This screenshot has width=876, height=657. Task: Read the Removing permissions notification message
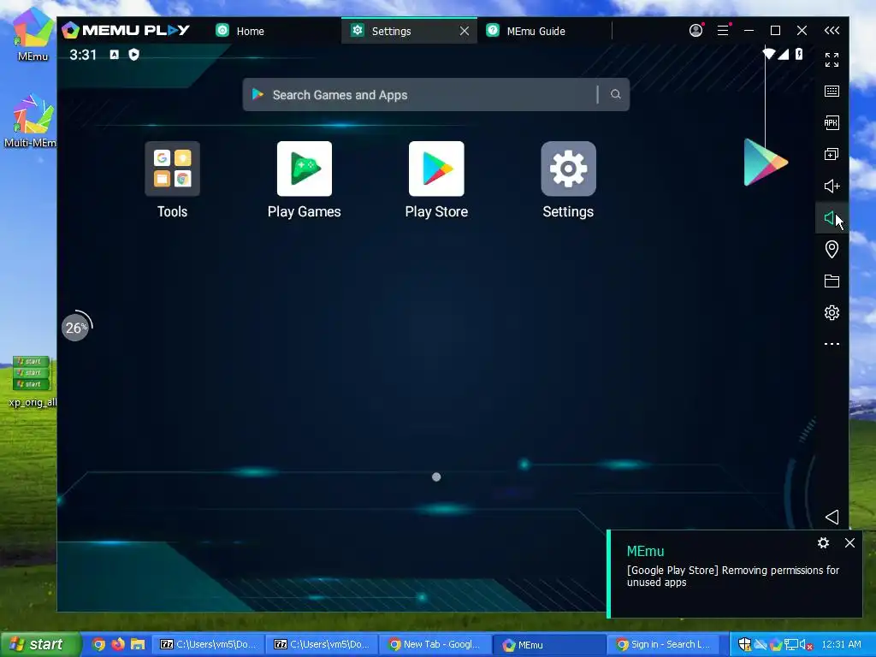[x=733, y=576]
